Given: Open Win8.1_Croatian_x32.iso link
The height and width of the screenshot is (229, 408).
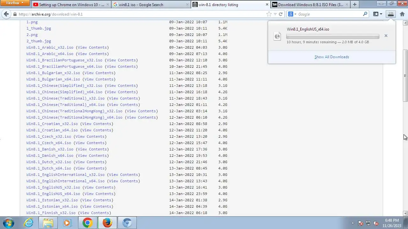Looking at the screenshot, I should coord(52,124).
